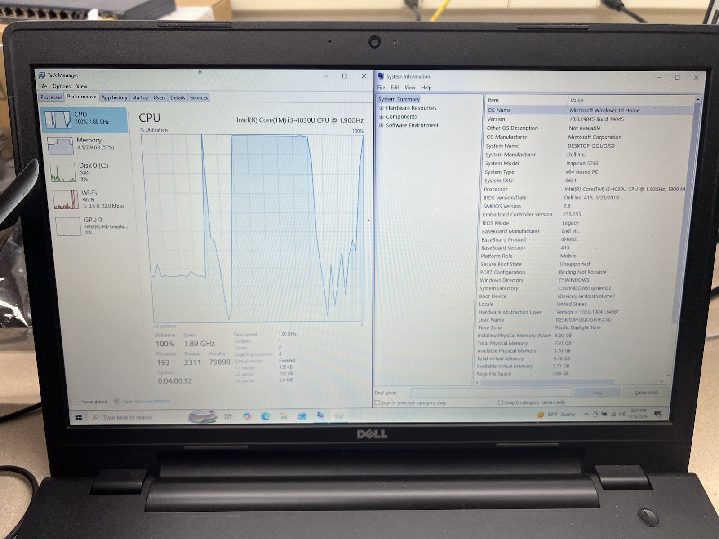719x539 pixels.
Task: Open Task Manager View menu
Action: point(81,86)
